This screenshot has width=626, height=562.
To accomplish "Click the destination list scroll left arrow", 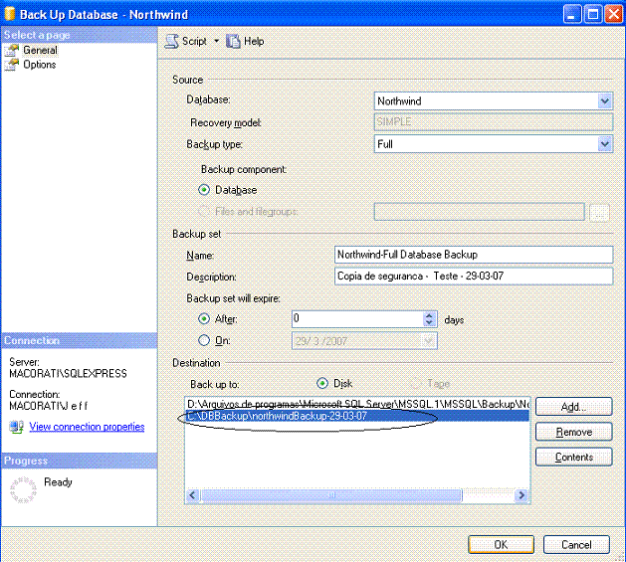I will [x=192, y=495].
